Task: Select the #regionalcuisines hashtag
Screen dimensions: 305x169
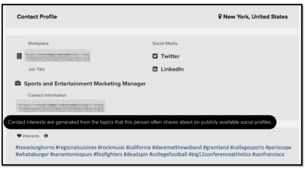Action: click(76, 147)
